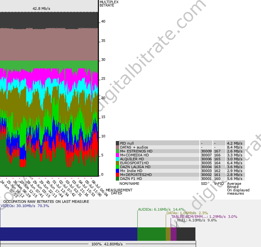Select the M+ Indie HD channel name
The height and width of the screenshot is (247, 261).
(131, 171)
